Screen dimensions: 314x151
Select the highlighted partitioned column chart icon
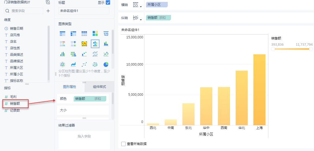click(95, 44)
